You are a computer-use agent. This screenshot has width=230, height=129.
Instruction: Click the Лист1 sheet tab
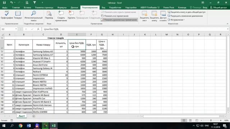(22, 116)
